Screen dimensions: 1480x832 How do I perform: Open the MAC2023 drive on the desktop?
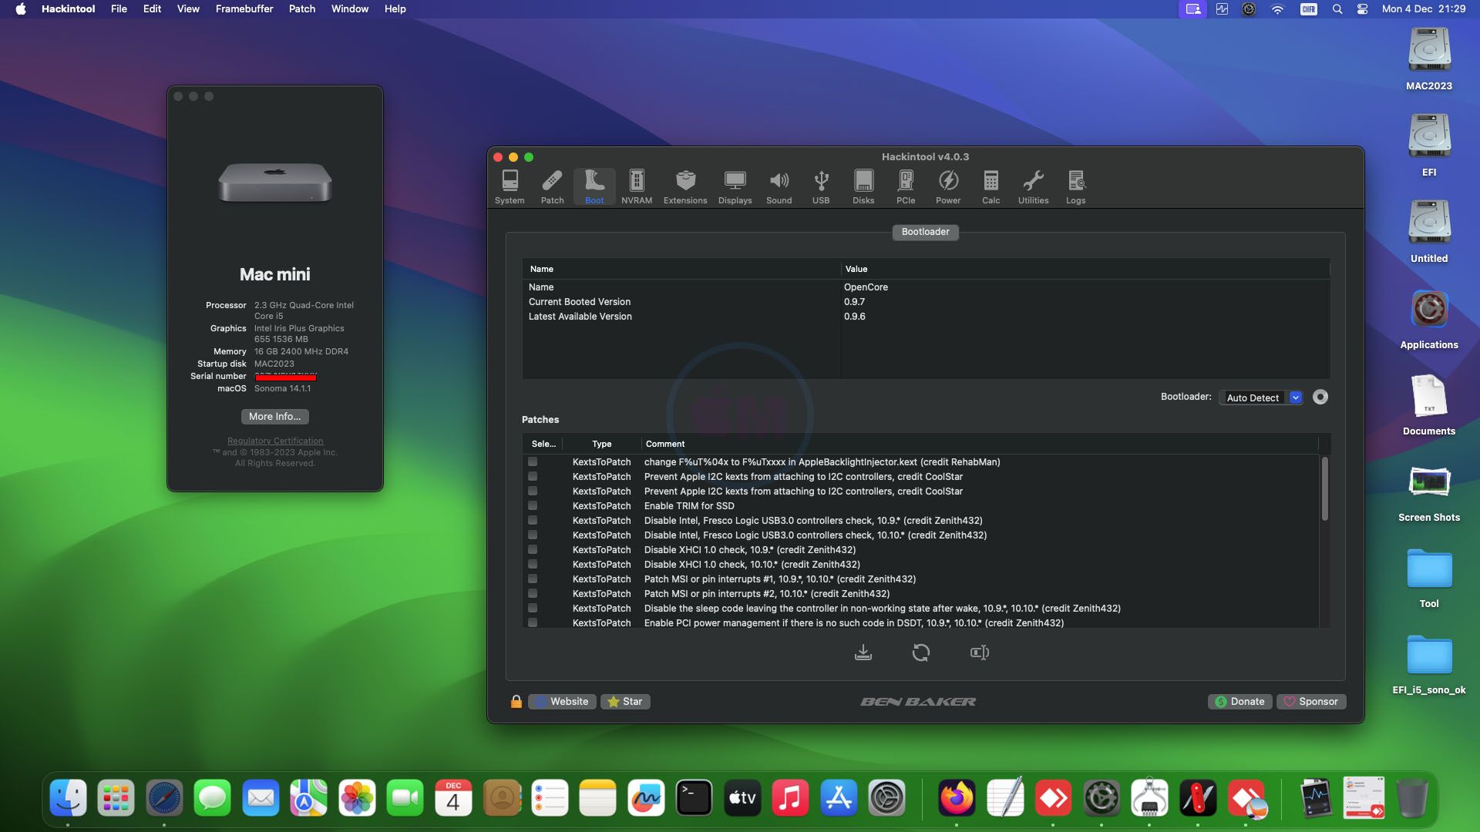point(1429,59)
